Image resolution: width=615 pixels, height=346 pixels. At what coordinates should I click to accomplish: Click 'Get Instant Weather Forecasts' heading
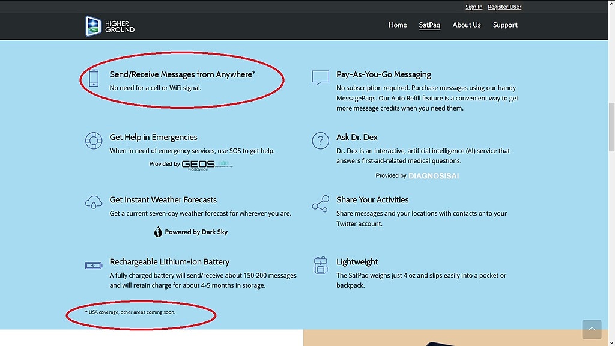point(163,199)
